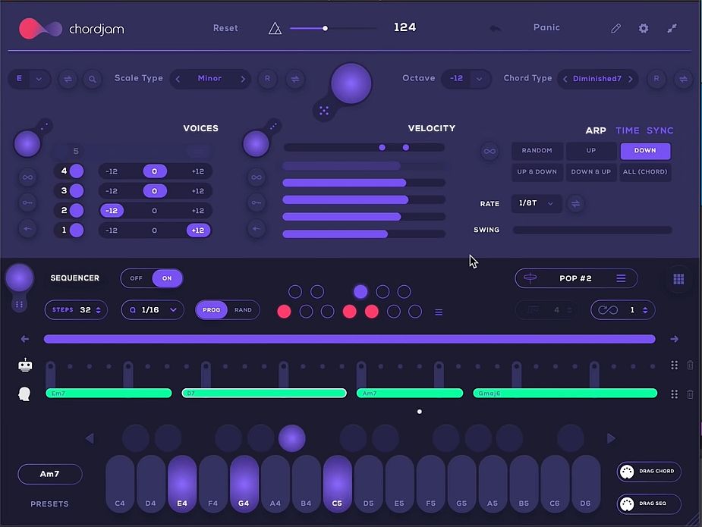Click the G4 key on keyboard
702x527 pixels.
point(244,484)
